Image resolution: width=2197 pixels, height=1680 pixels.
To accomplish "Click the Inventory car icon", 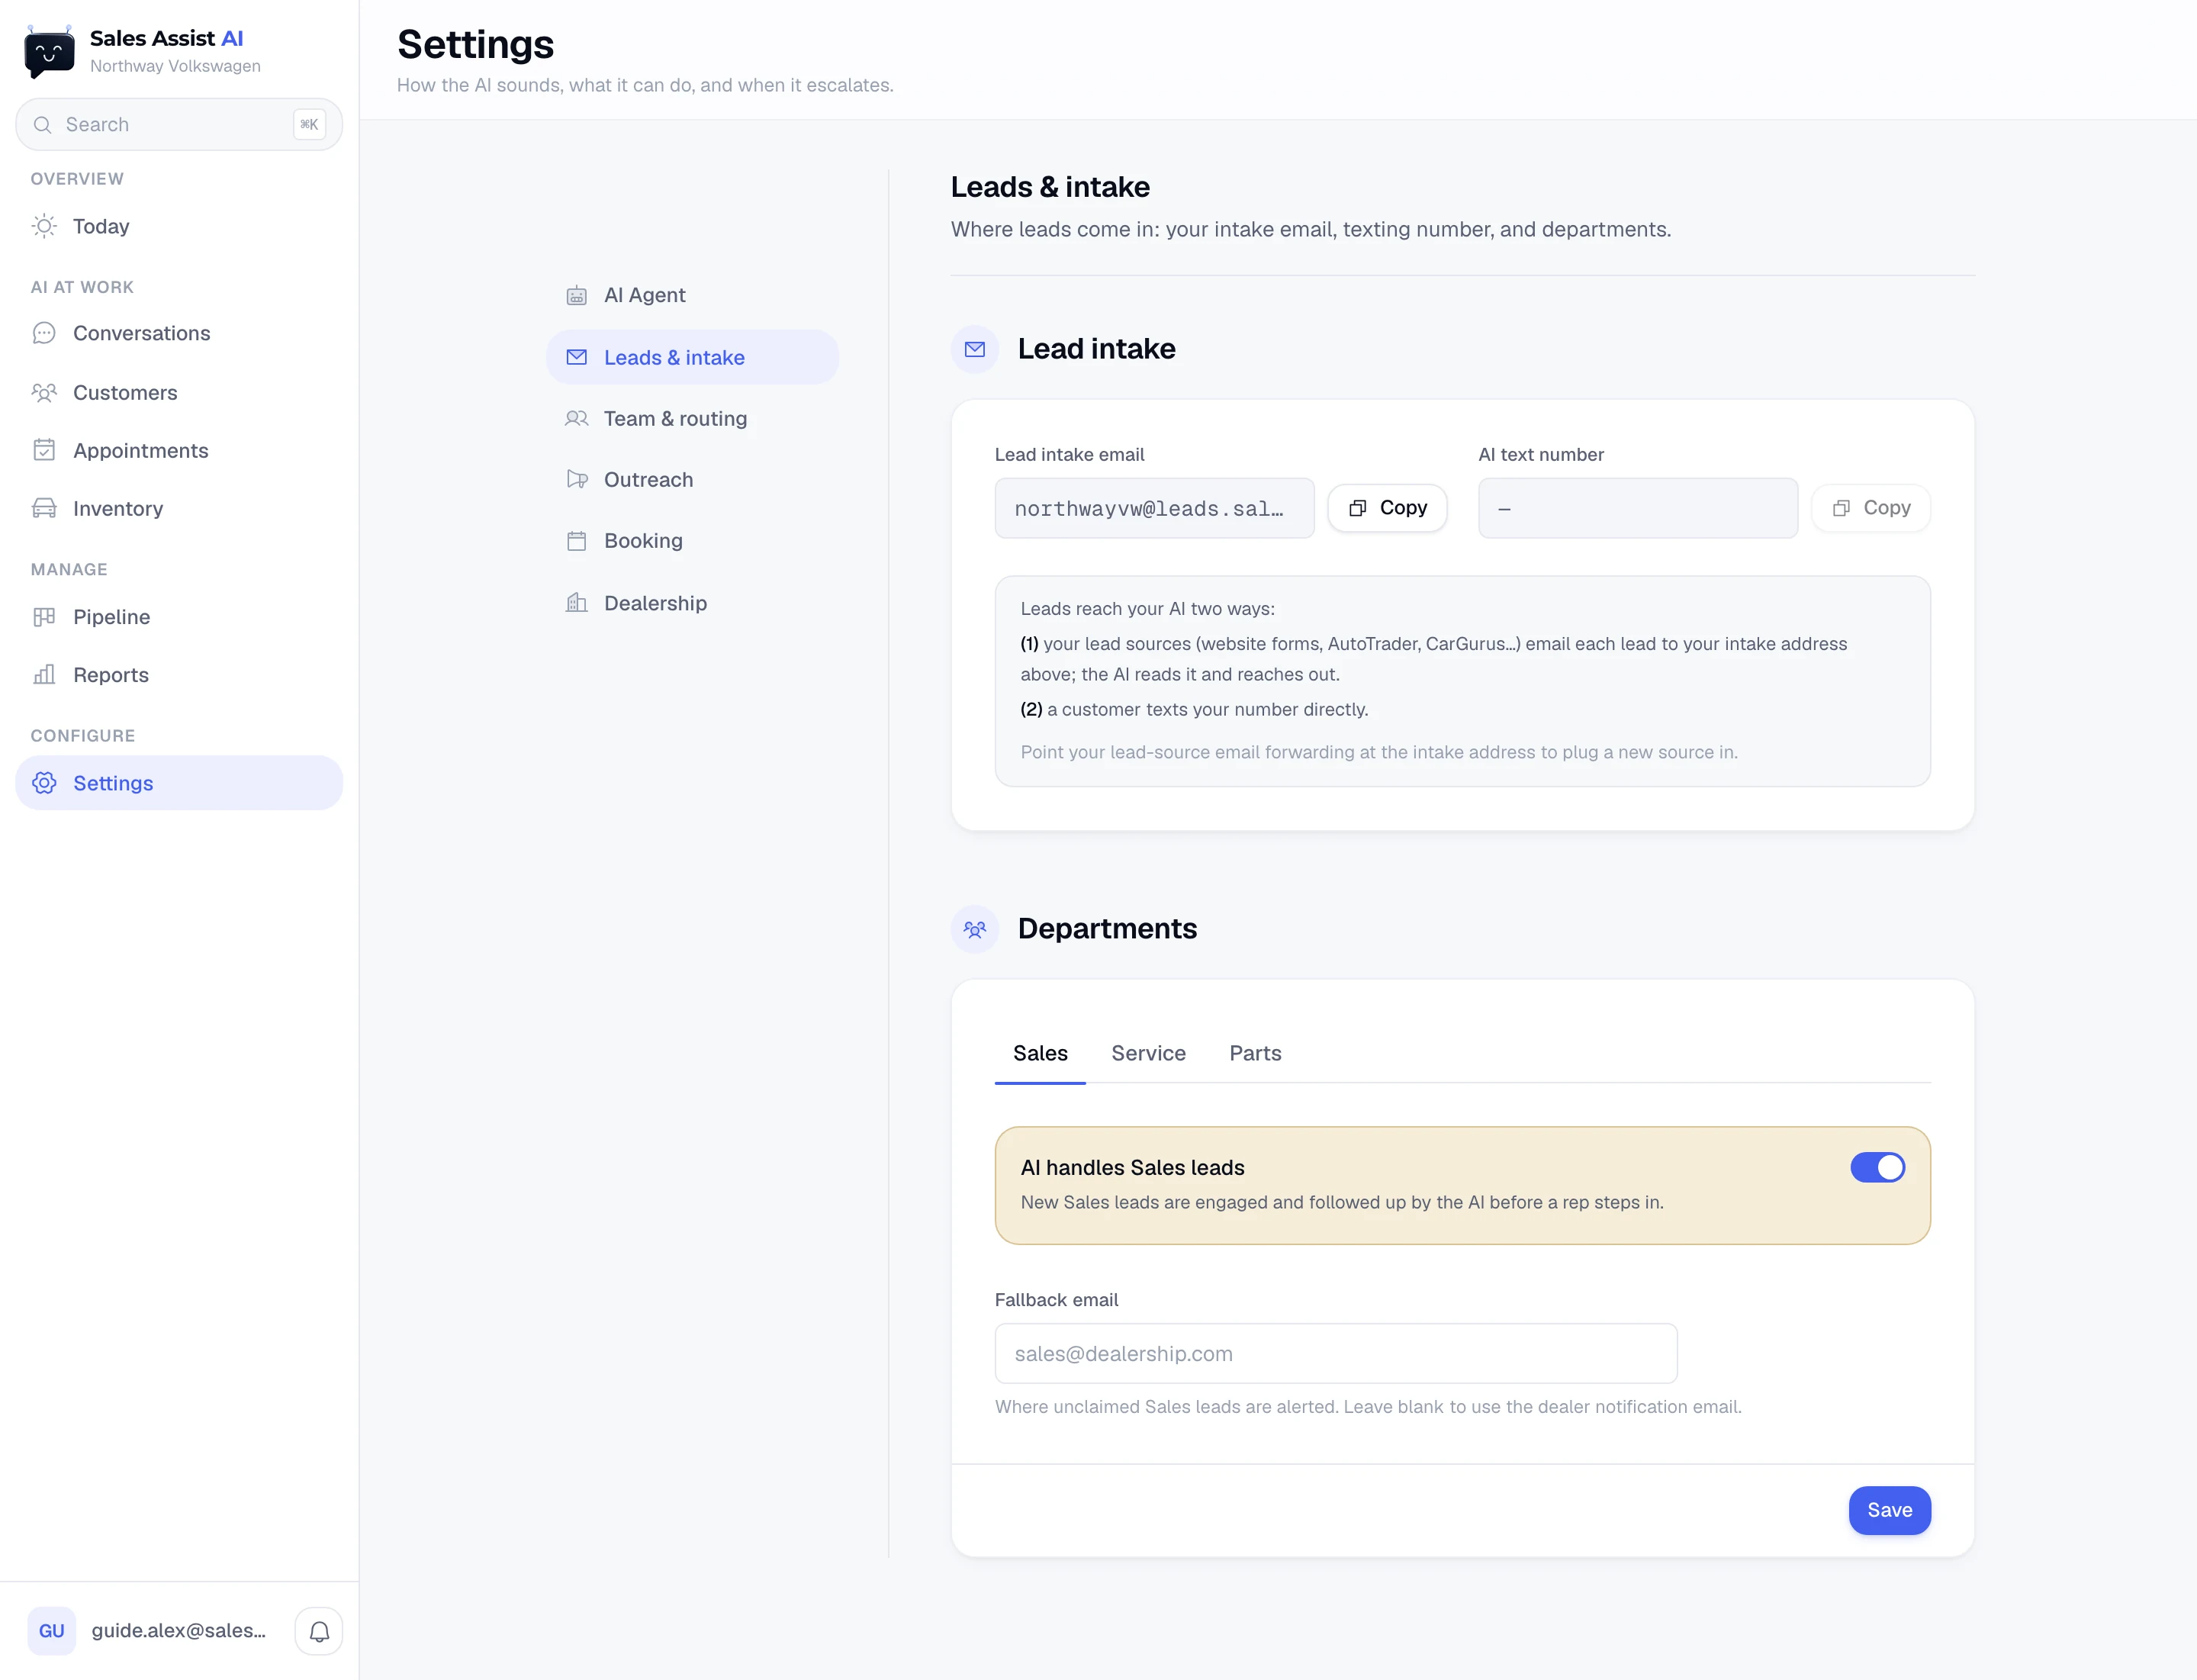I will point(44,508).
